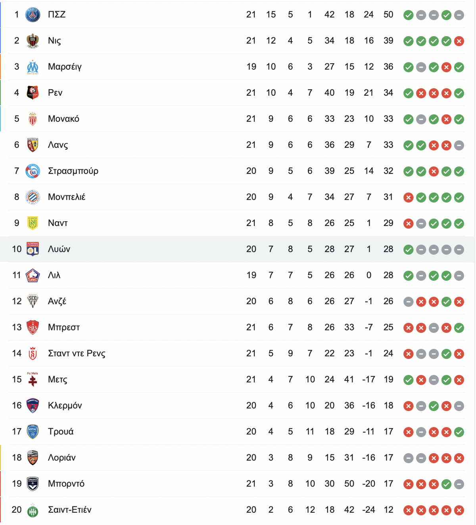Open the Λιλ team name

[54, 275]
